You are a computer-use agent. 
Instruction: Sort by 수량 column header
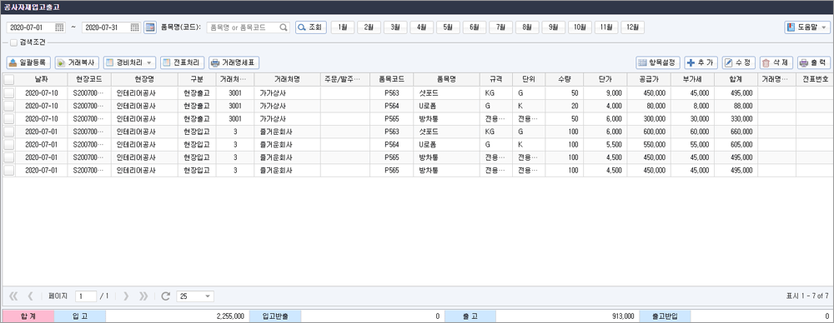click(565, 79)
